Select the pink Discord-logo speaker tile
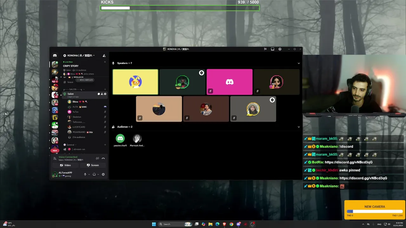The image size is (406, 228). [229, 82]
